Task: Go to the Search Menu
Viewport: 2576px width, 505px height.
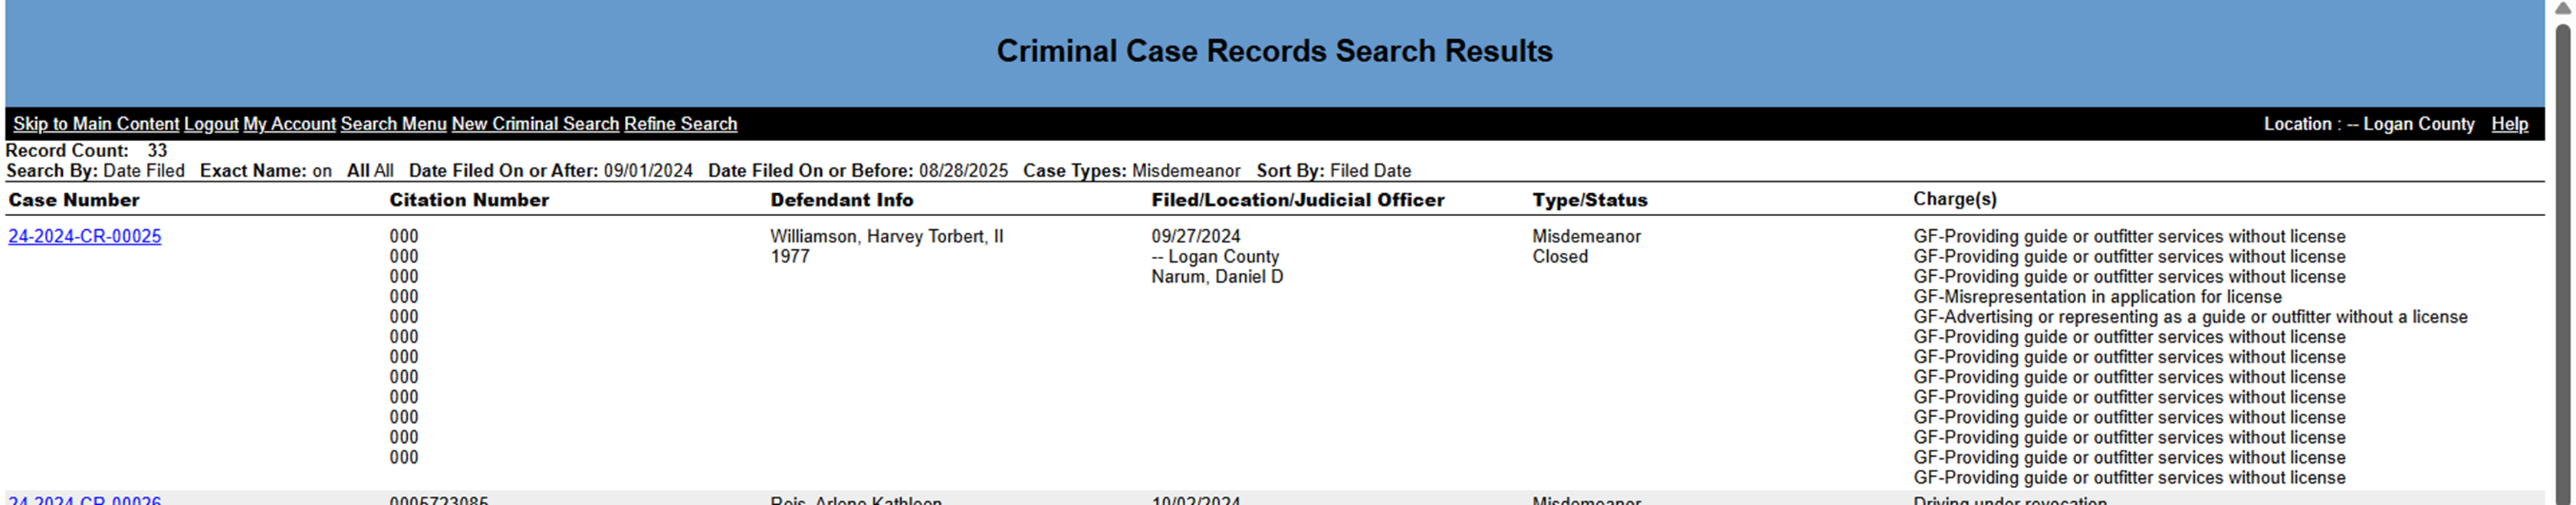Action: (x=393, y=124)
